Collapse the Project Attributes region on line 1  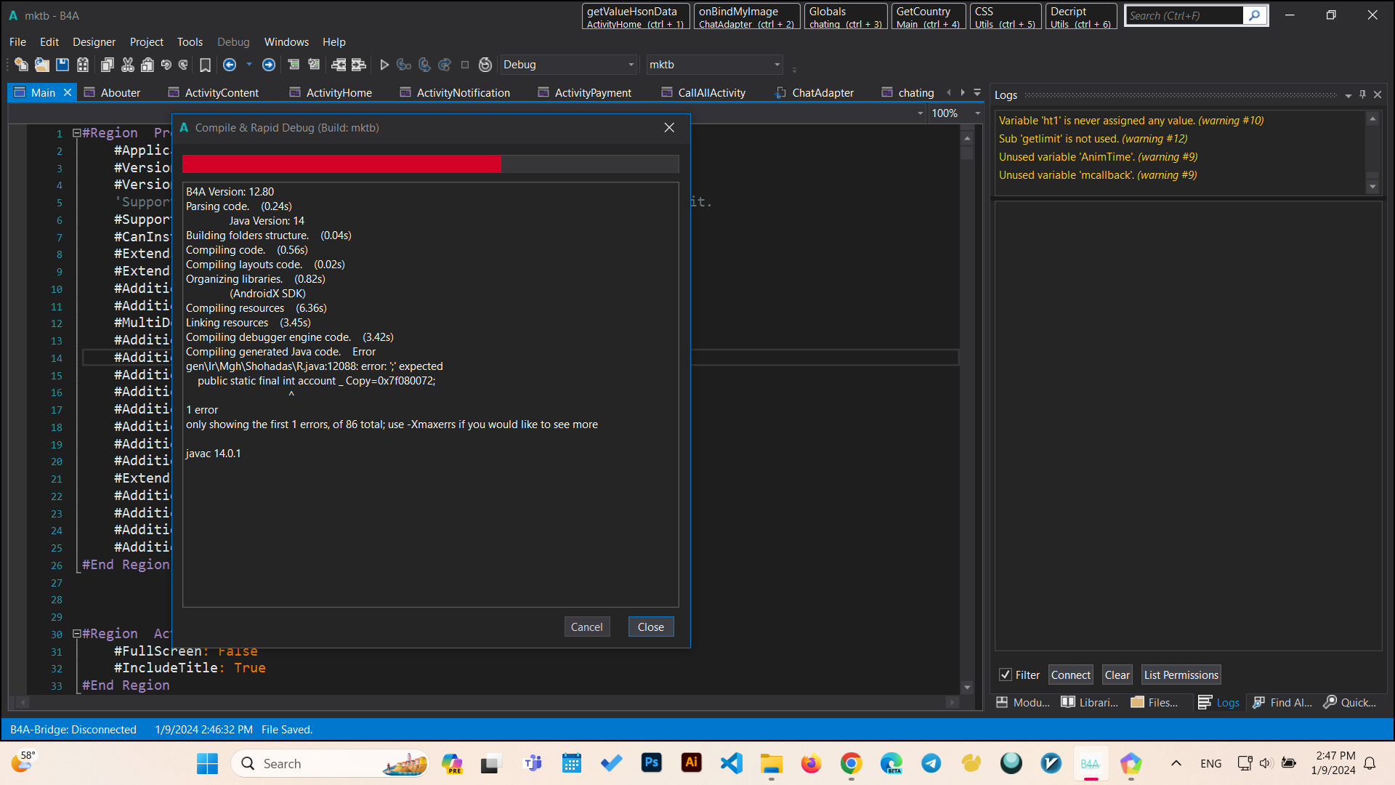[76, 133]
